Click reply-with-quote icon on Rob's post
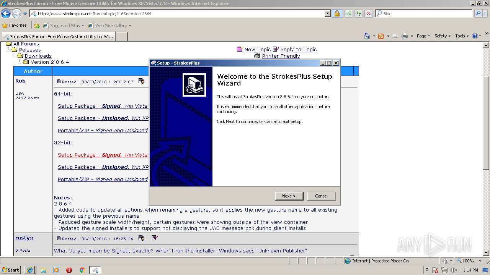Viewport: 490px width, 275px height. [x=141, y=81]
